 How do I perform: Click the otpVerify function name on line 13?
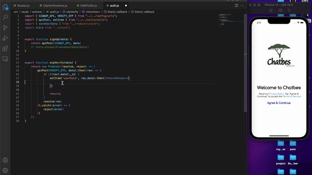point(57,63)
